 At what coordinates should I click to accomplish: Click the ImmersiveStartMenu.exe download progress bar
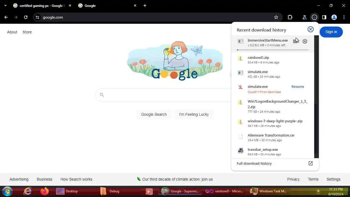pyautogui.click(x=273, y=50)
